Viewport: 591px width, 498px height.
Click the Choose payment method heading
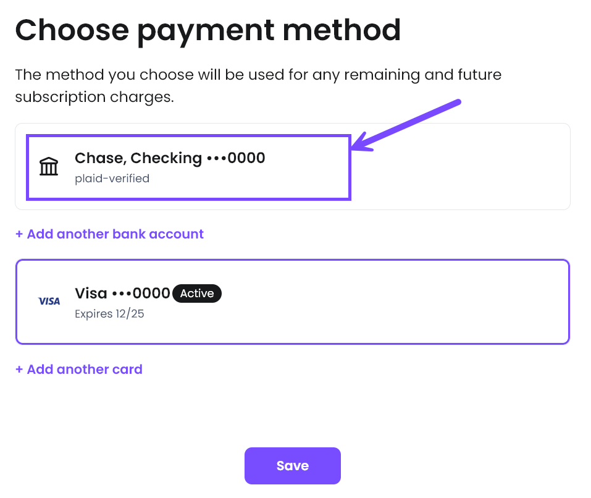[208, 31]
